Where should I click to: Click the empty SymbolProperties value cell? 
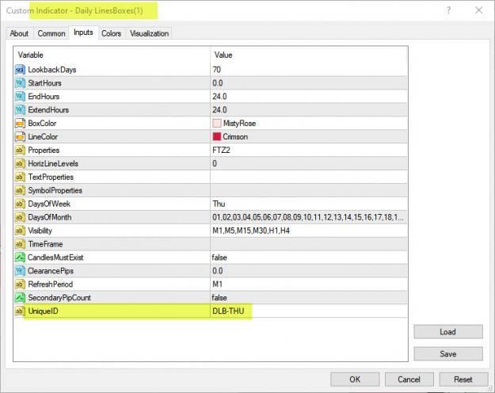pyautogui.click(x=309, y=190)
